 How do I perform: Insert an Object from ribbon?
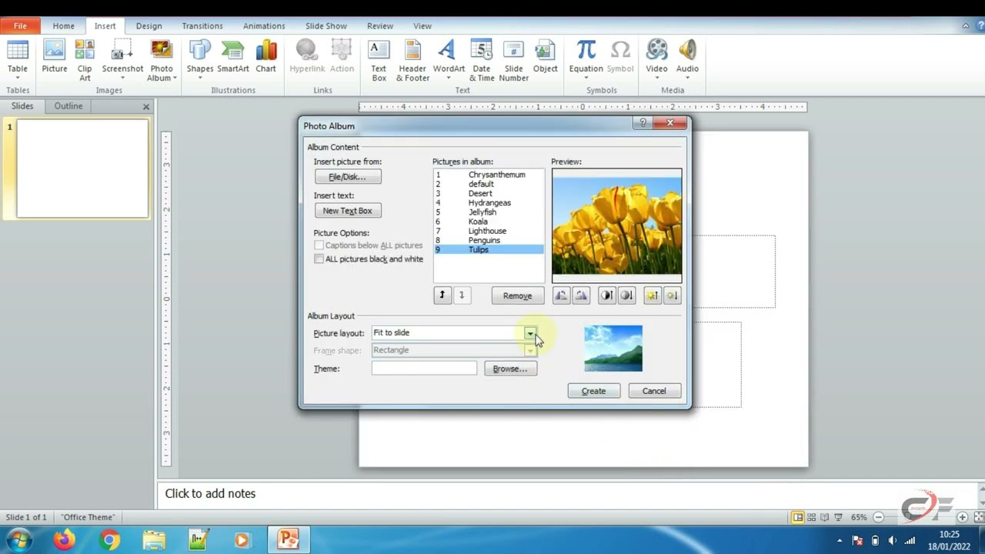(x=545, y=58)
